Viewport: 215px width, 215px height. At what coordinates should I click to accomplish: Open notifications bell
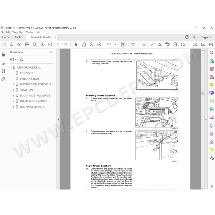click(194, 37)
